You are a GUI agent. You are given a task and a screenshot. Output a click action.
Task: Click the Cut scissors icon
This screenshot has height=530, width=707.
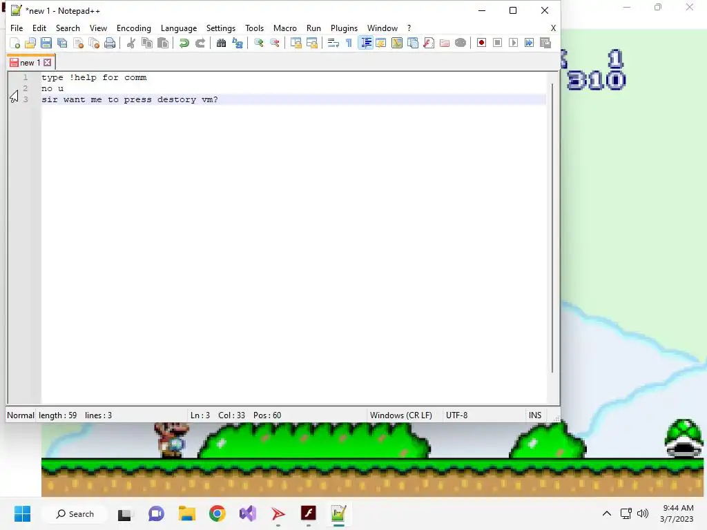(x=131, y=43)
